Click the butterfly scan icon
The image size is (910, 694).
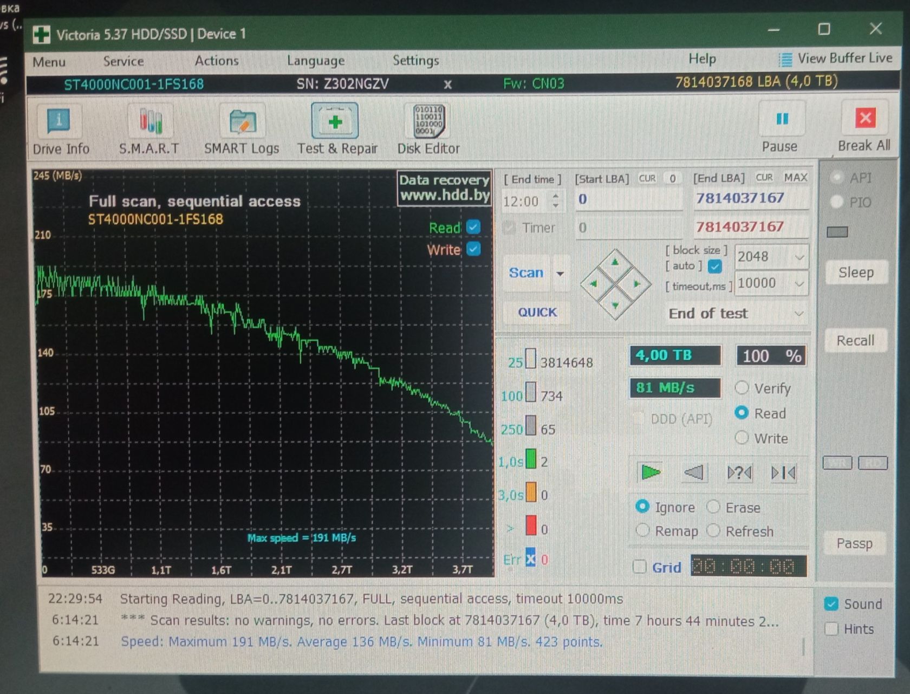coord(739,473)
